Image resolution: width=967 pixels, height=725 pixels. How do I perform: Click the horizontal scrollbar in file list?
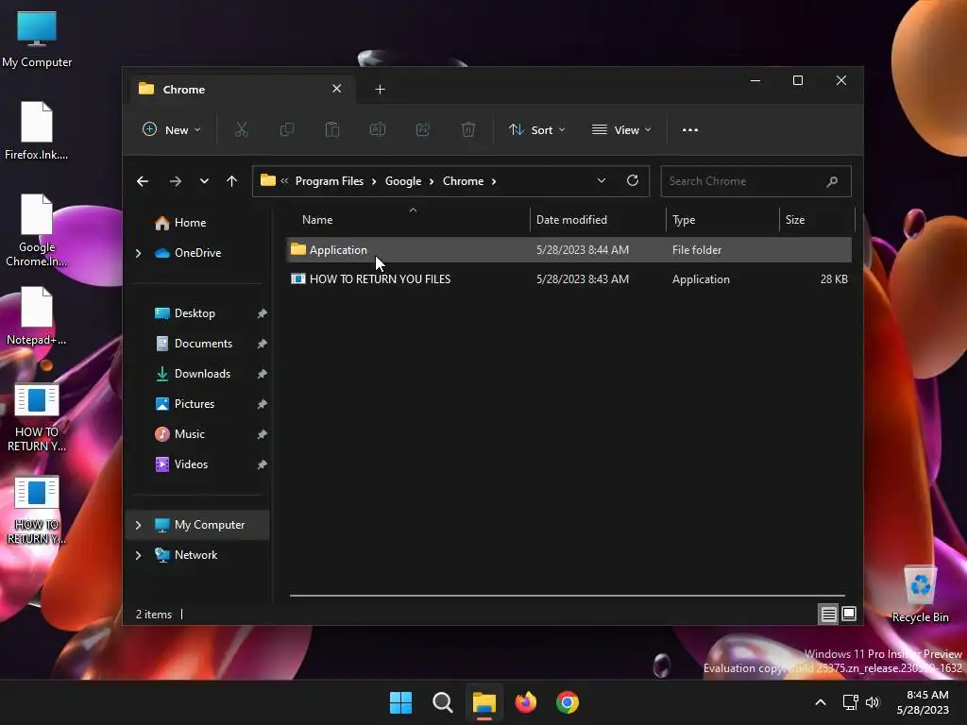pos(567,596)
